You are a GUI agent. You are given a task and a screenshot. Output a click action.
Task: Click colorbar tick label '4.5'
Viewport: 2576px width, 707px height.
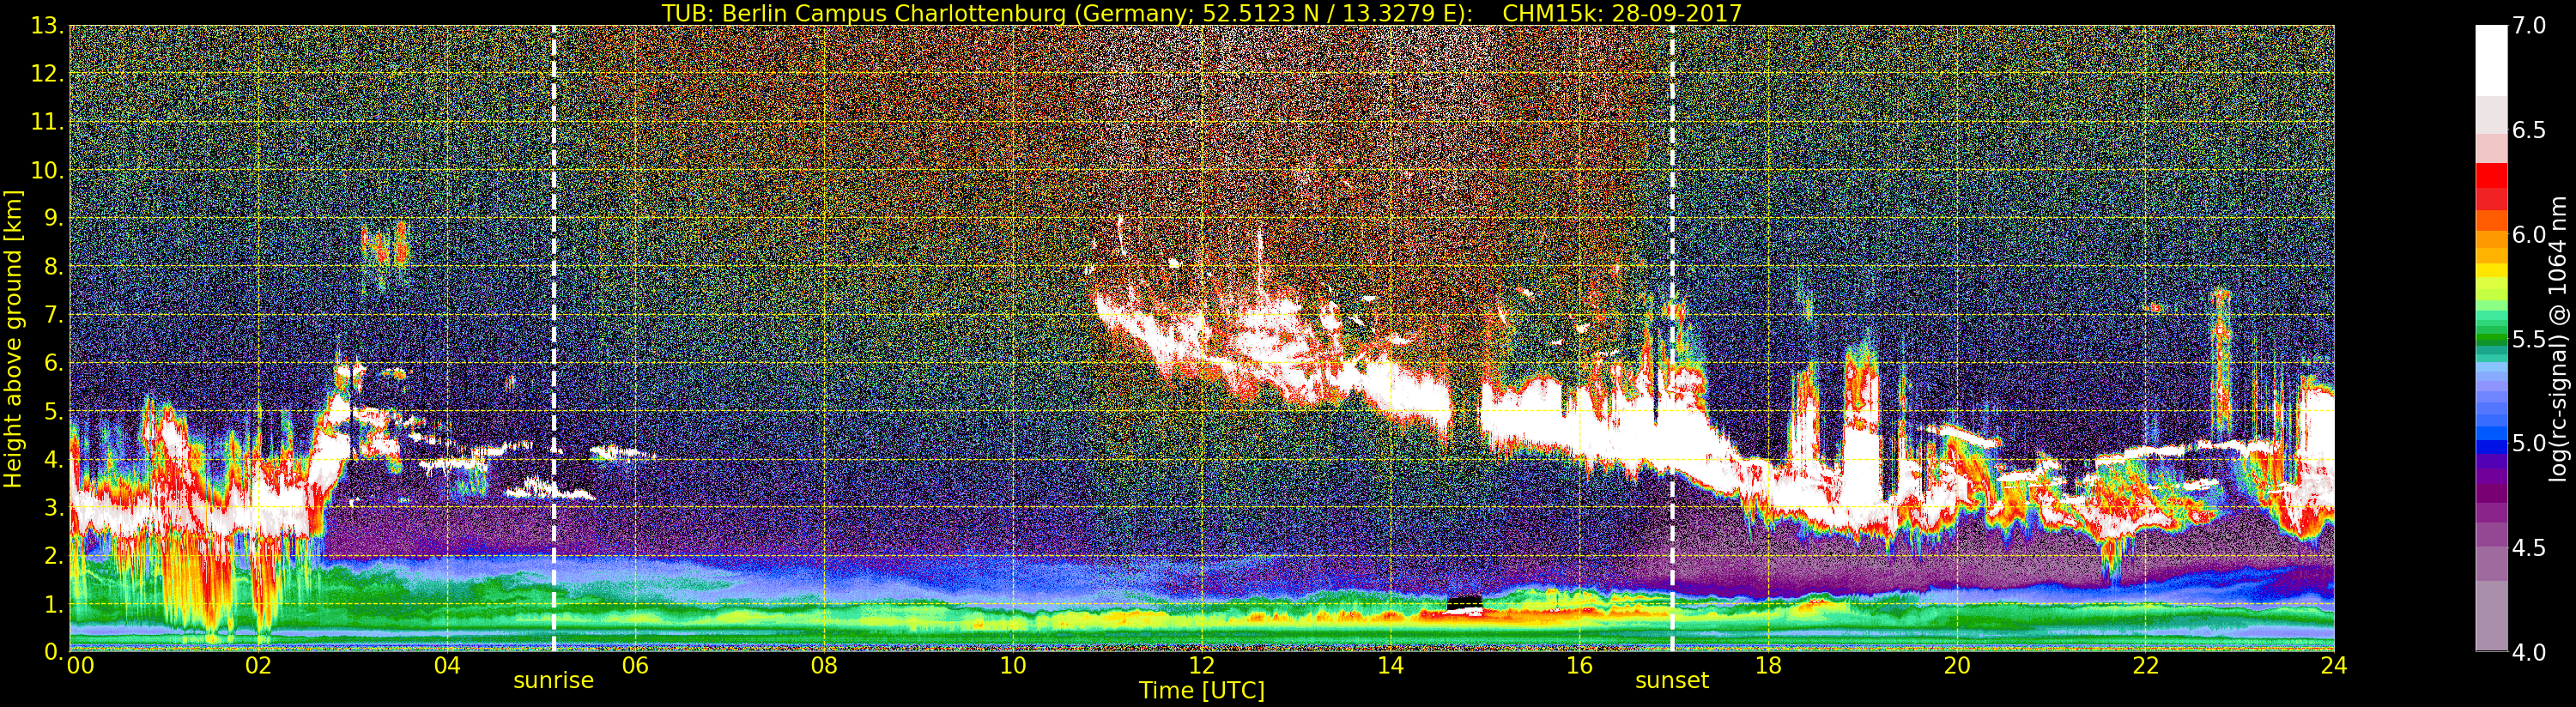pyautogui.click(x=2529, y=547)
